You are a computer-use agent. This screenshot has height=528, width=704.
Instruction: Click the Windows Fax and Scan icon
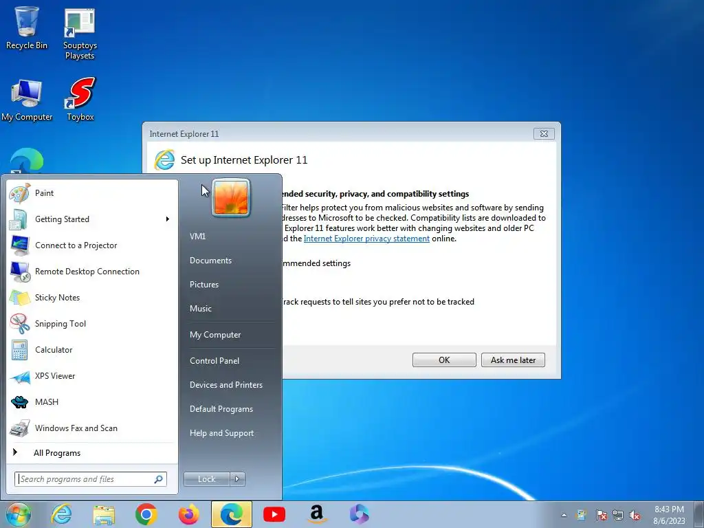20,428
